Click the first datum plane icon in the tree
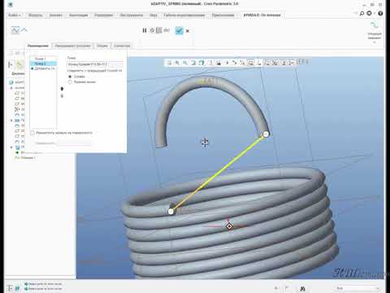The height and width of the screenshot is (293, 390). point(17,93)
